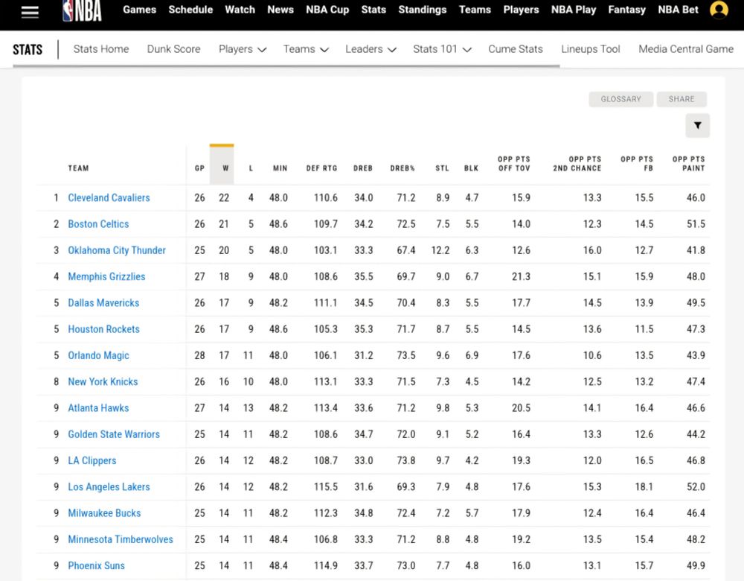744x581 pixels.
Task: Open LA Clippers team link
Action: pyautogui.click(x=92, y=460)
